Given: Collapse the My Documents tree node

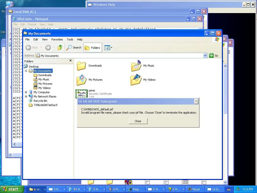Looking at the screenshot, I should tap(26, 71).
